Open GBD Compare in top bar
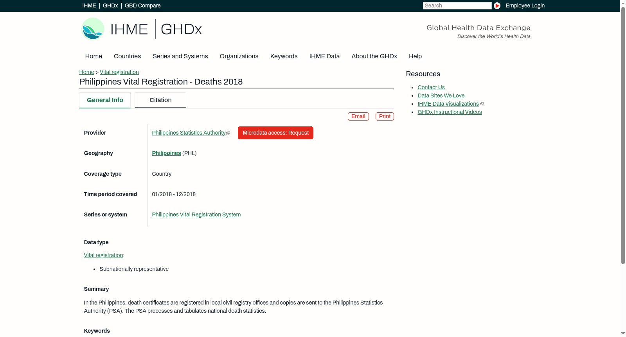 click(142, 5)
